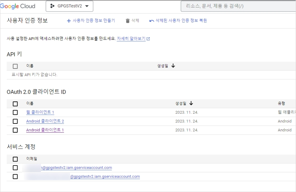Image resolution: width=296 pixels, height=192 pixels.
Task: Click the trash can delete icon
Action: tap(128, 21)
